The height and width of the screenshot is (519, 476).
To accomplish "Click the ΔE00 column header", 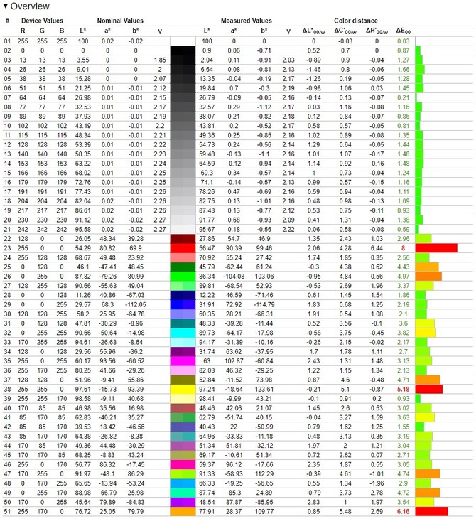I will [x=404, y=31].
